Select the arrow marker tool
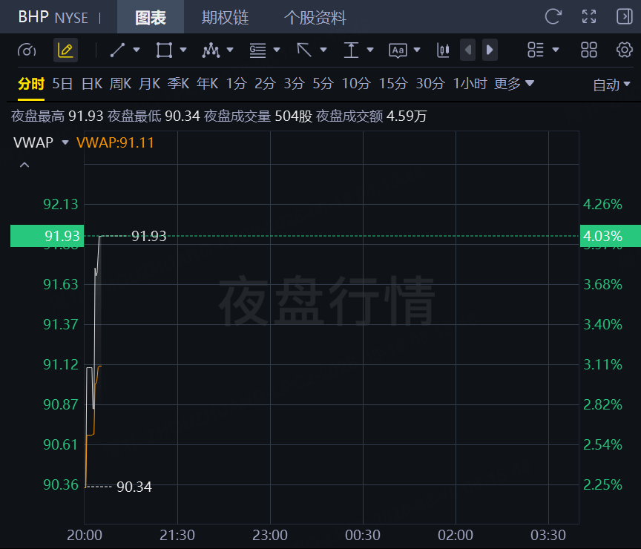Viewport: 641px width, 549px height. (303, 50)
